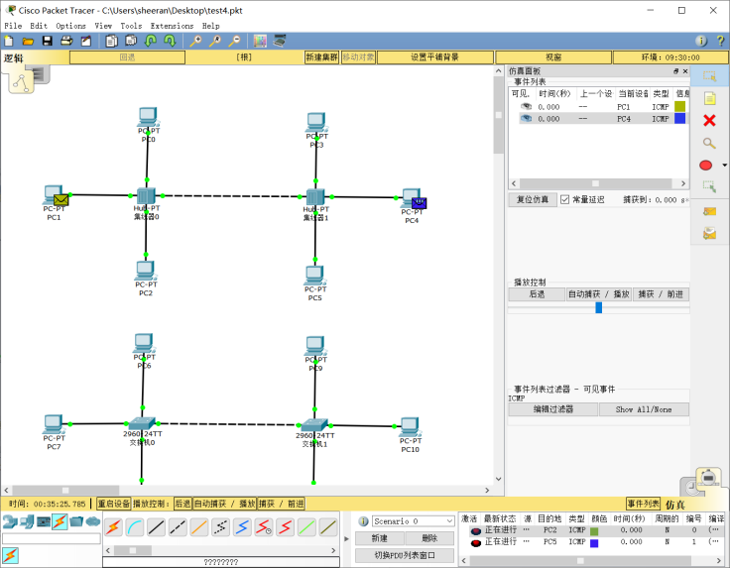Reset zoom with middle magnifier icon
730x568 pixels.
click(x=214, y=41)
